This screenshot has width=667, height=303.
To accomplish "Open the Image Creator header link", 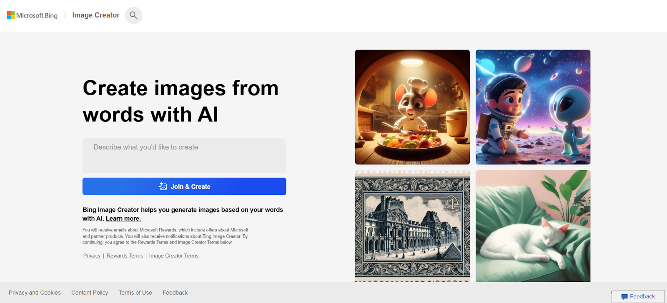I will pyautogui.click(x=96, y=15).
